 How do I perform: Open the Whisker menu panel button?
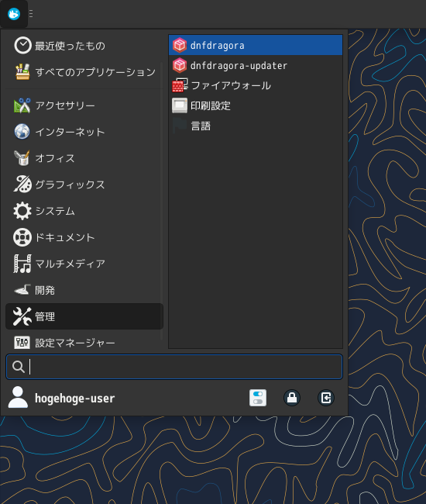click(x=14, y=14)
